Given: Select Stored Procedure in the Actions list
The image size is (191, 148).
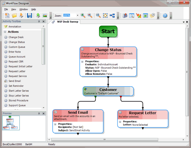Looking at the screenshot, I should coord(18,101).
